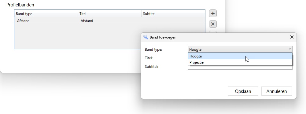This screenshot has width=306, height=114.
Task: Click the Titel column header
Action: click(x=110, y=14)
